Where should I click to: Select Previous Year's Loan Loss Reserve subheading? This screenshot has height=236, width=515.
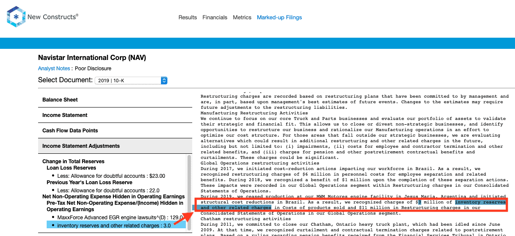(89, 182)
